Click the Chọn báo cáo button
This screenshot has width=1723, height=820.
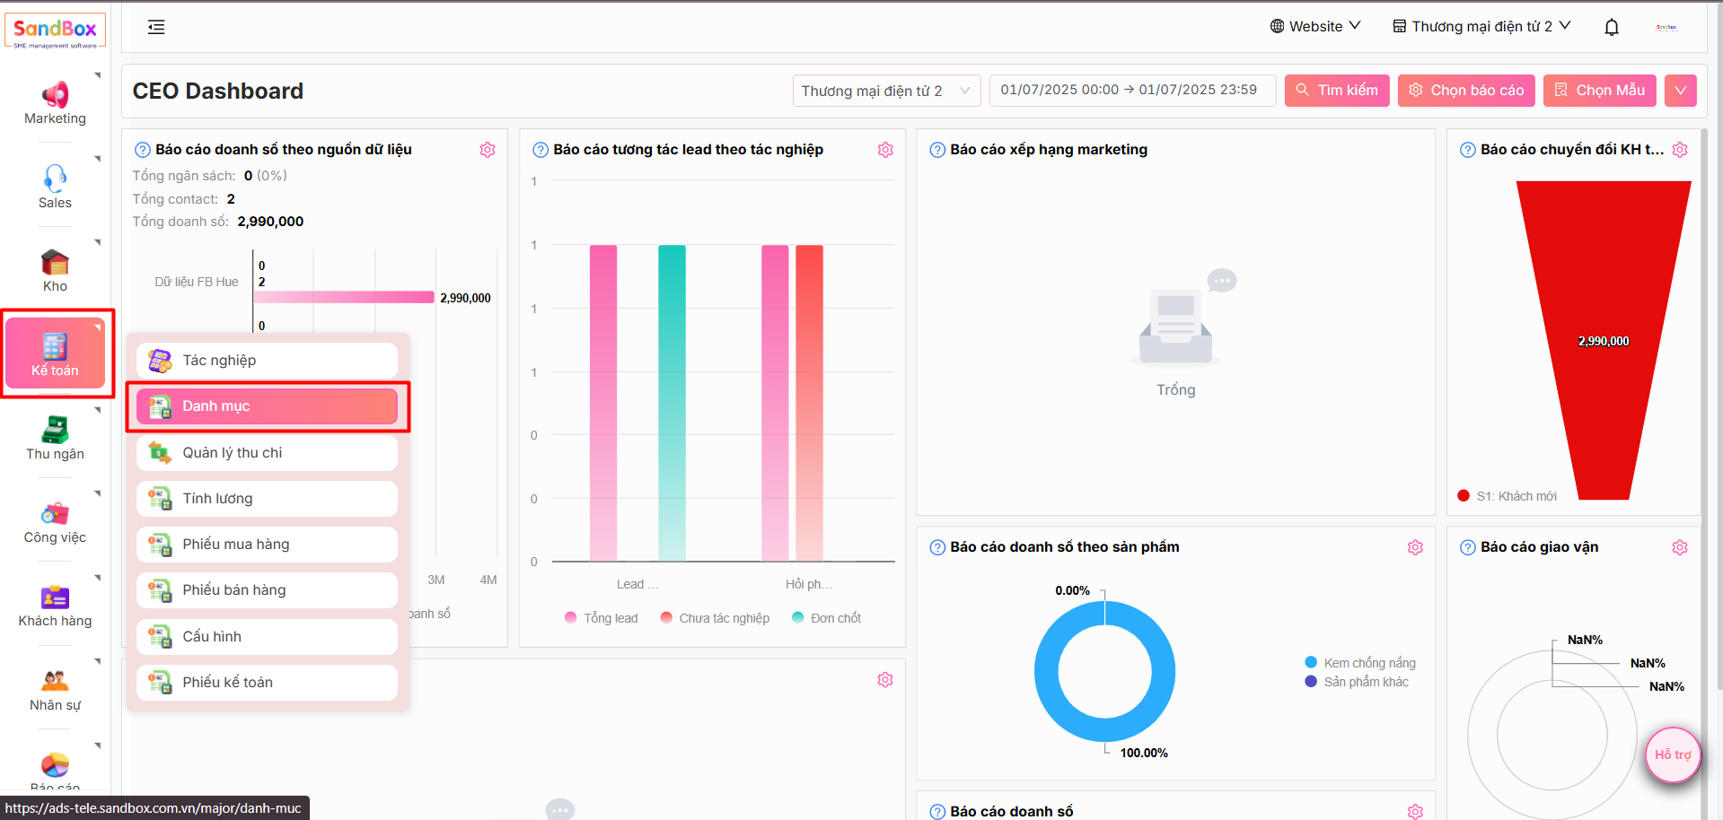(x=1465, y=91)
